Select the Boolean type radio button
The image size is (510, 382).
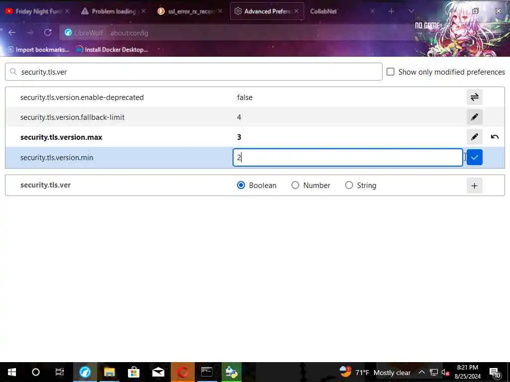click(241, 185)
